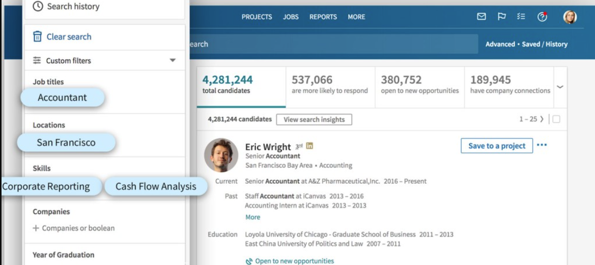Click the Job titles filter heading

click(48, 82)
